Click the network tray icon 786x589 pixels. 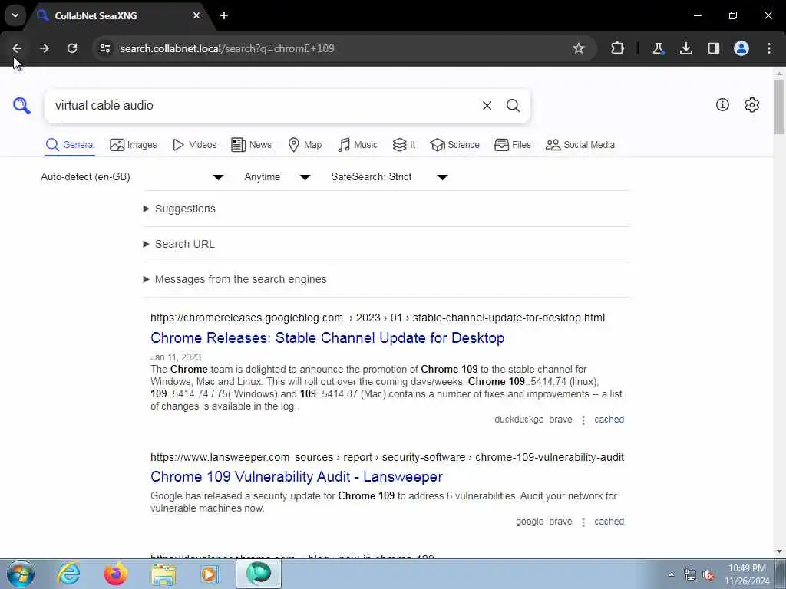pyautogui.click(x=690, y=574)
